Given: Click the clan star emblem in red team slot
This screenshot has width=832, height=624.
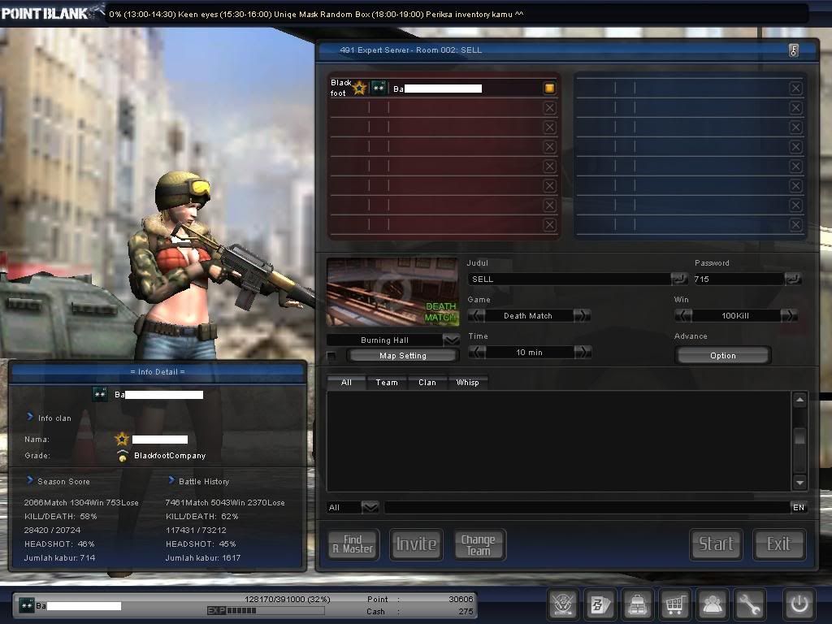Looking at the screenshot, I should pos(360,88).
